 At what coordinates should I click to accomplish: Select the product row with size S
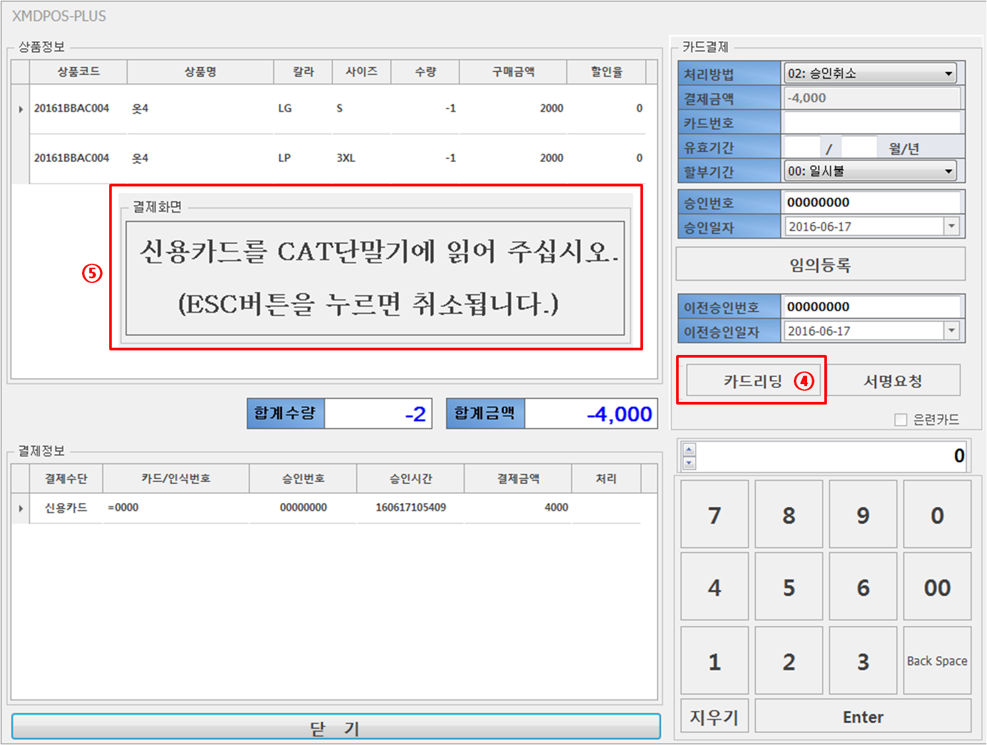coord(337,108)
